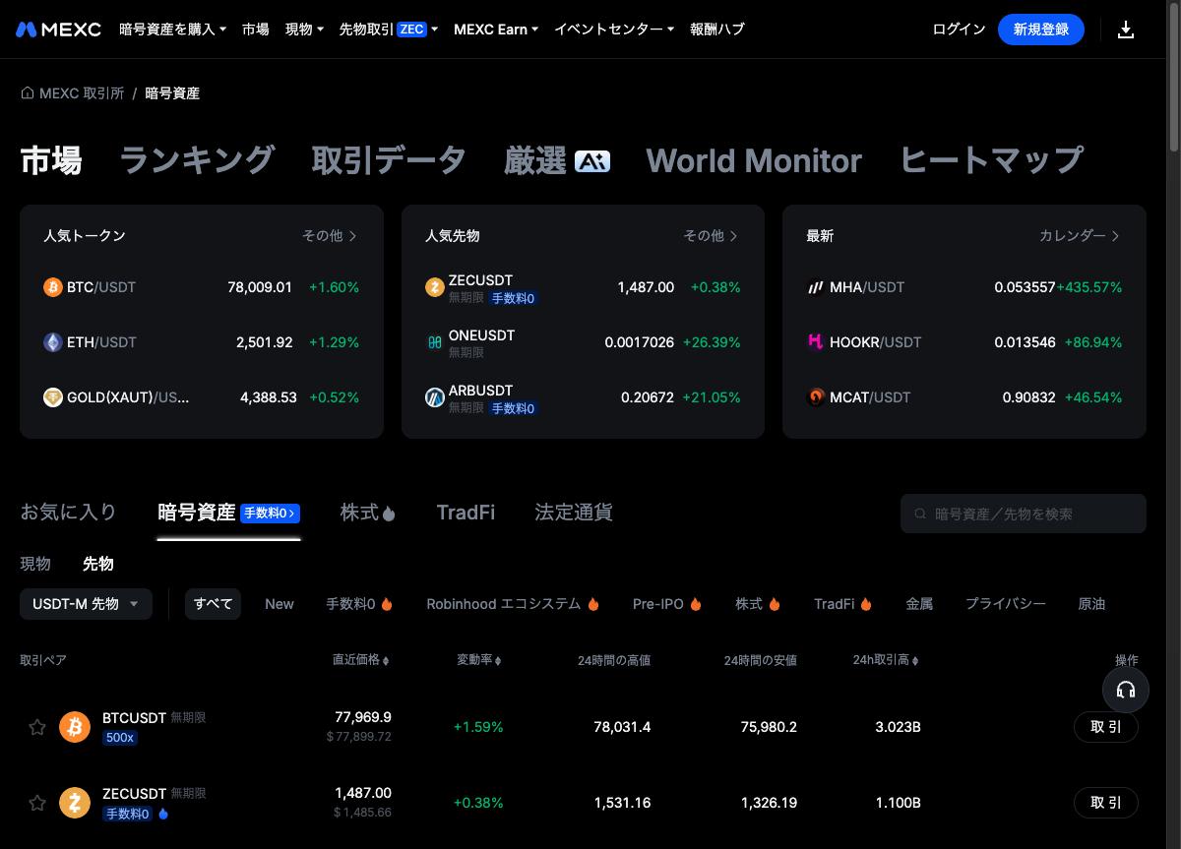
Task: Click the HOOKR token icon
Action: pos(816,342)
